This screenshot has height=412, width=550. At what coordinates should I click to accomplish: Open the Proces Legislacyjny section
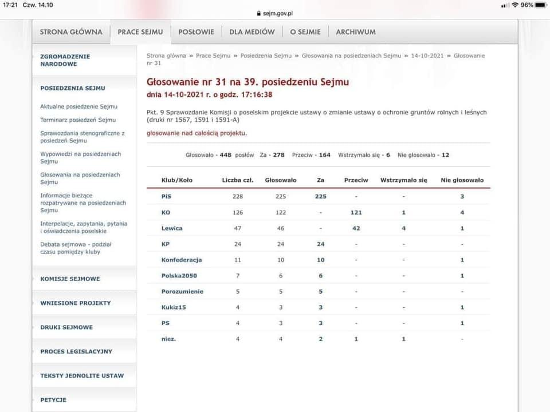tap(76, 351)
